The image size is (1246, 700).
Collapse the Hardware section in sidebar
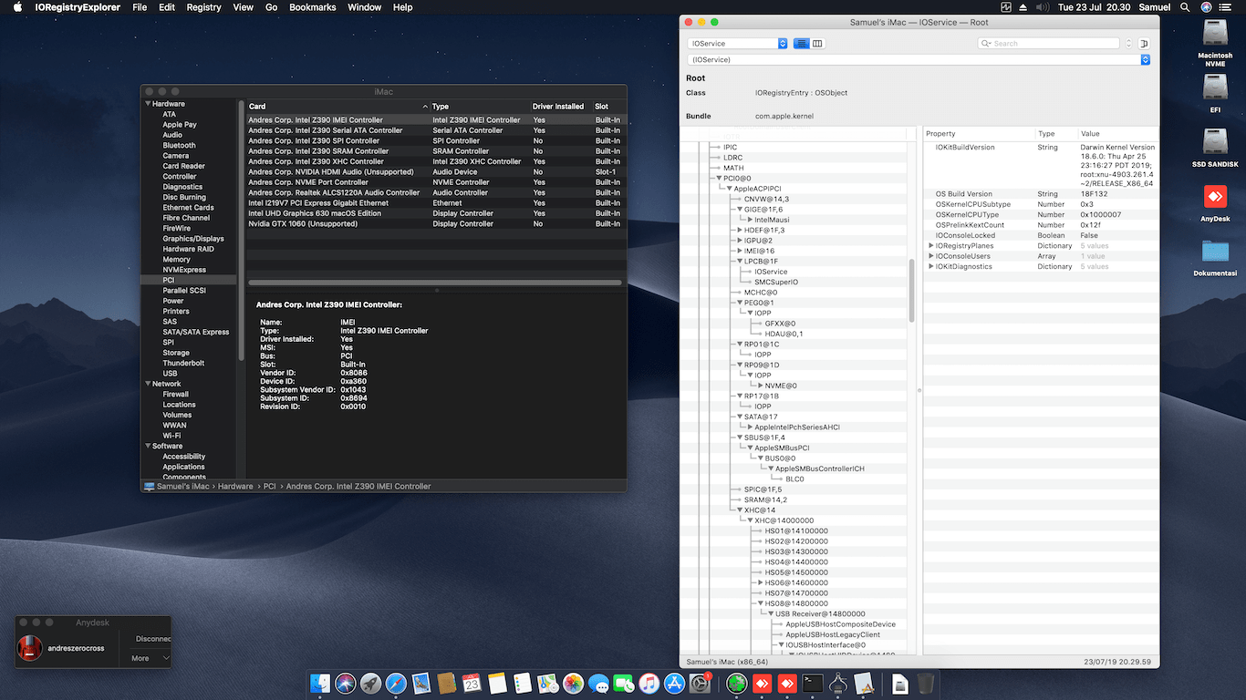(148, 104)
